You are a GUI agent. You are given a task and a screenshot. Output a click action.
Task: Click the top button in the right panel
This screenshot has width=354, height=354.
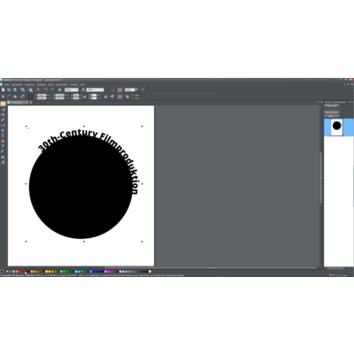click(x=332, y=105)
